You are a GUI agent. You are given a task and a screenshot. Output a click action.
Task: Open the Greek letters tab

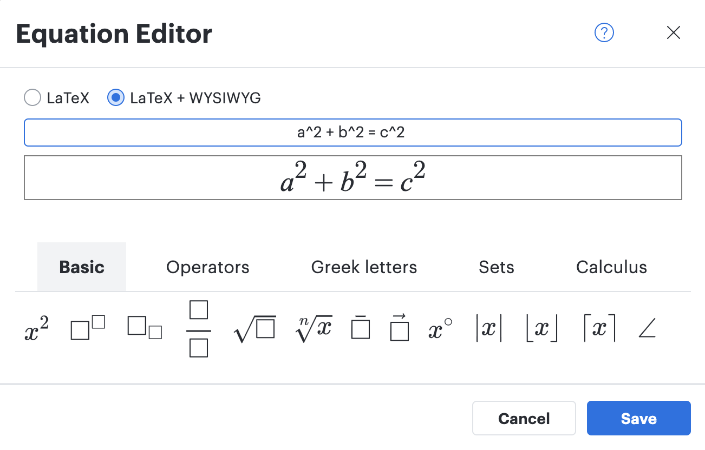tap(364, 267)
